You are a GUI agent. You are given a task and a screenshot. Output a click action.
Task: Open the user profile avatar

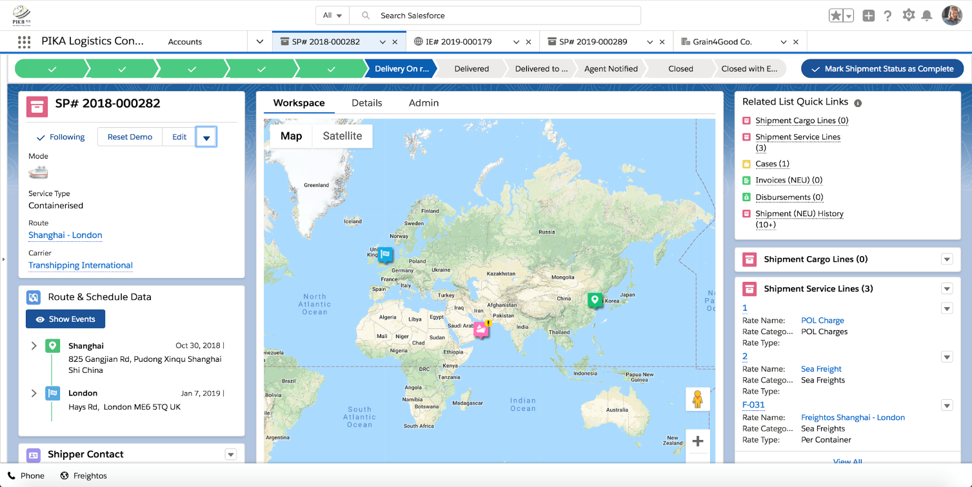point(952,15)
